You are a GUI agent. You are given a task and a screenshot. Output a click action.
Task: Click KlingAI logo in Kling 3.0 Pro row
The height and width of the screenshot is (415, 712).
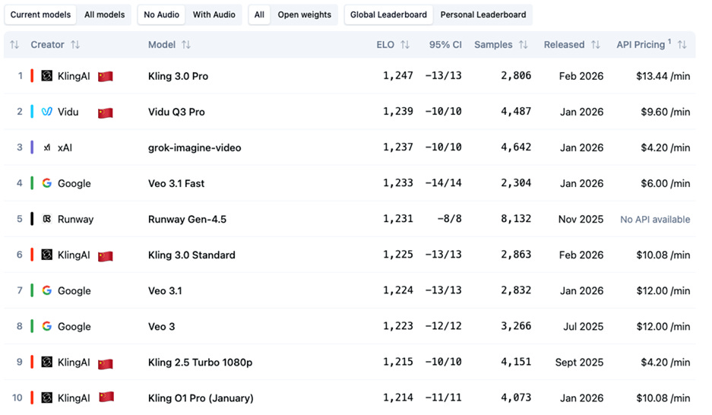click(47, 76)
